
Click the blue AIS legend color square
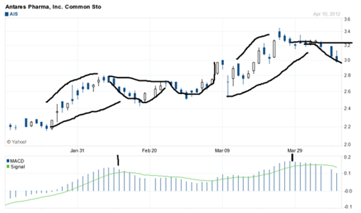[x=7, y=14]
